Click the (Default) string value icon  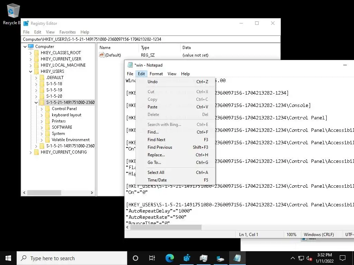pos(102,55)
